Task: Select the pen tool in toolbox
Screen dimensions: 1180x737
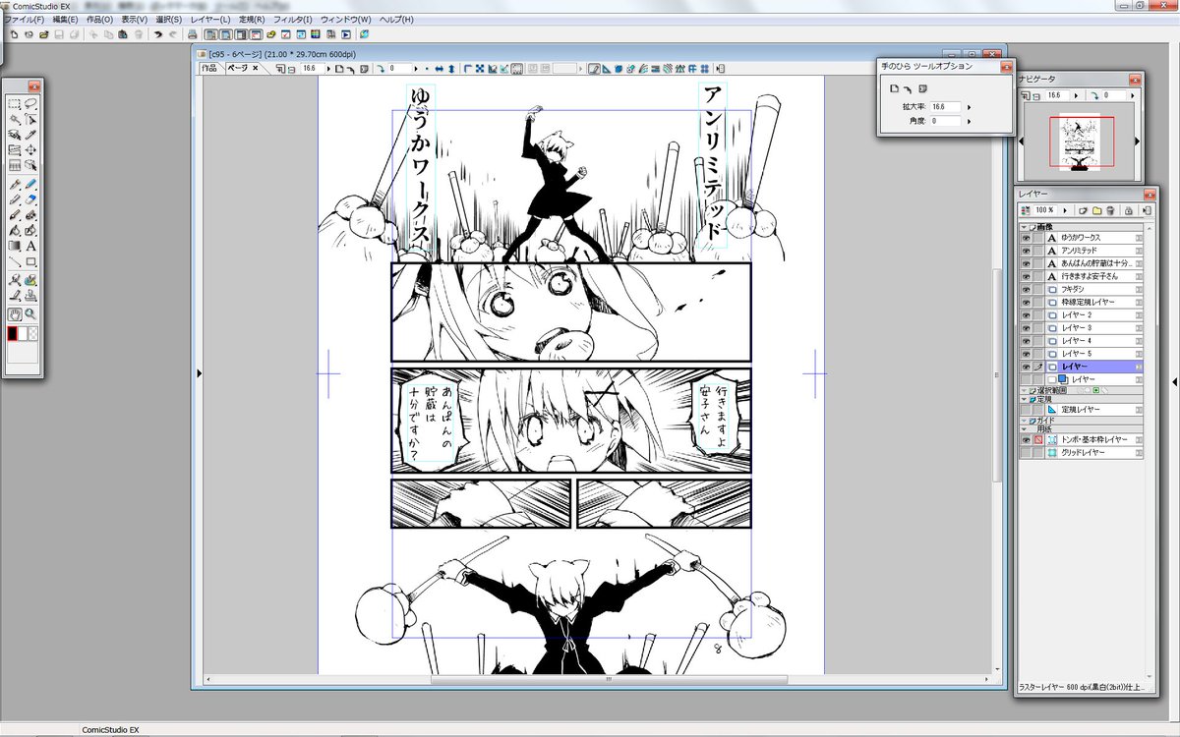Action: [15, 184]
